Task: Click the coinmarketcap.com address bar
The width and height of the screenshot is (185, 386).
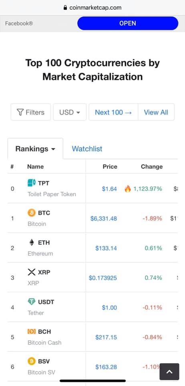Action: click(x=92, y=7)
